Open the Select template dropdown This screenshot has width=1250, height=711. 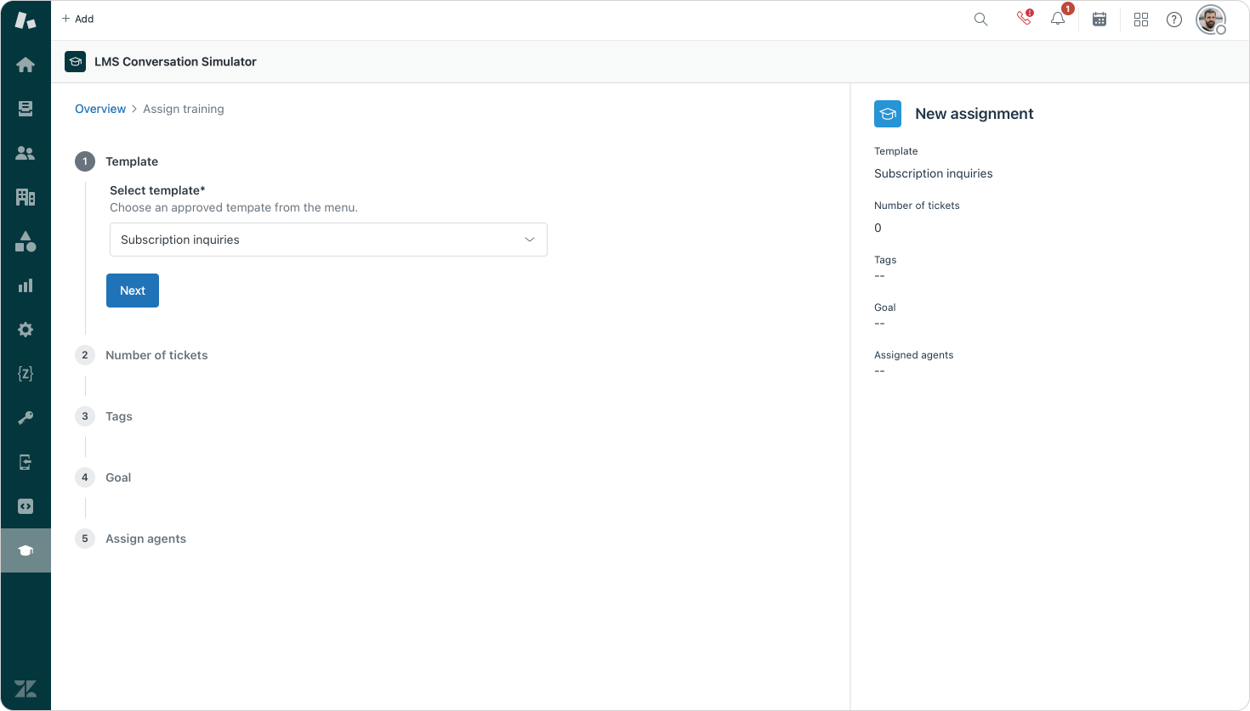click(328, 240)
